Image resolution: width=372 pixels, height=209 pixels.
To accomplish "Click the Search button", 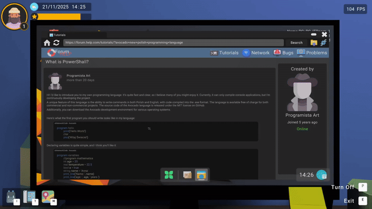I will point(296,43).
